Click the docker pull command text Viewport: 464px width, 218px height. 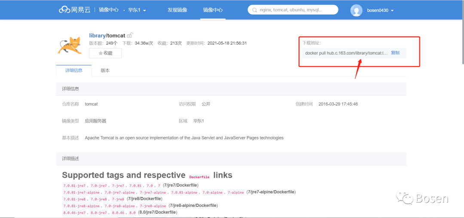(346, 53)
